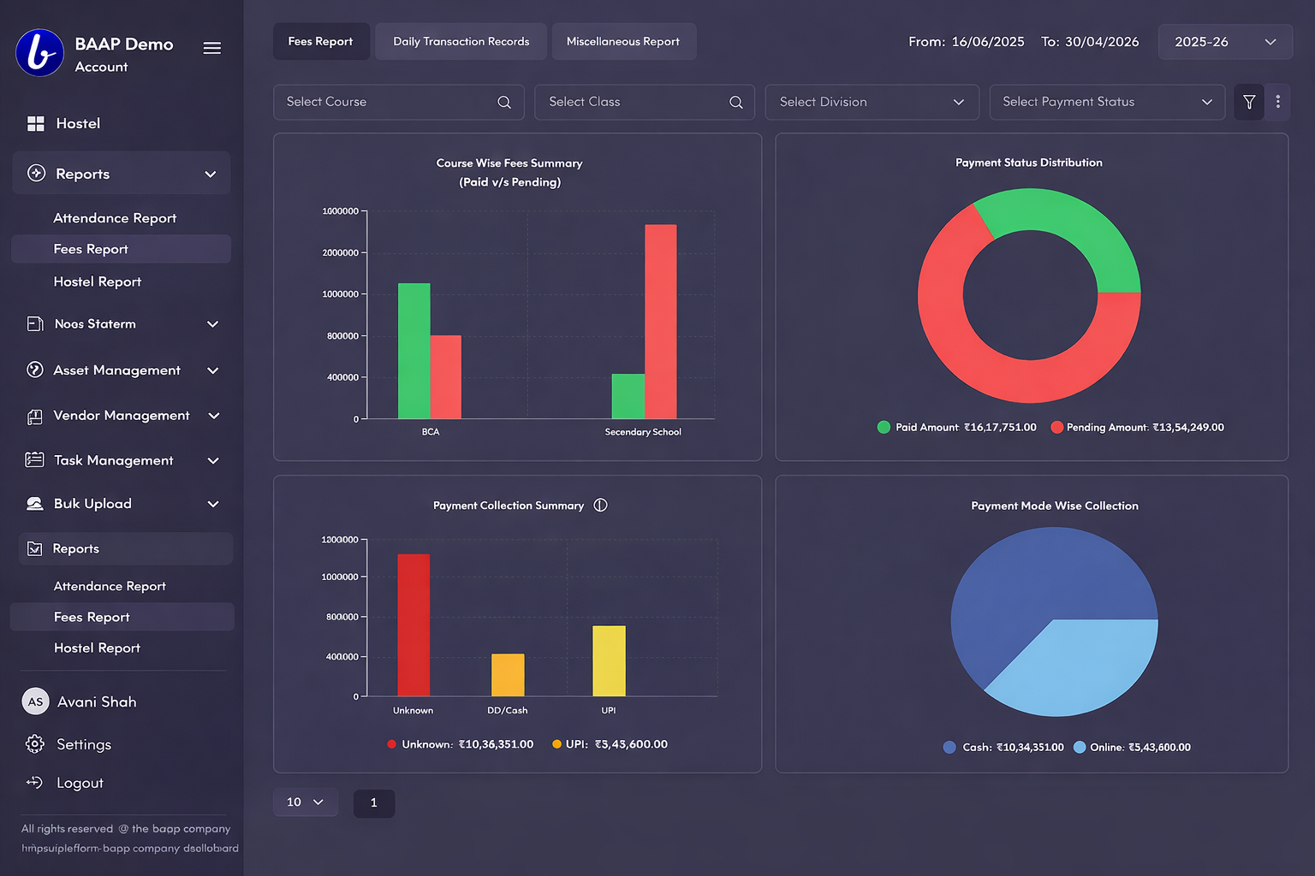This screenshot has height=876, width=1315.
Task: Click the Hostel grid icon in sidebar
Action: point(35,124)
